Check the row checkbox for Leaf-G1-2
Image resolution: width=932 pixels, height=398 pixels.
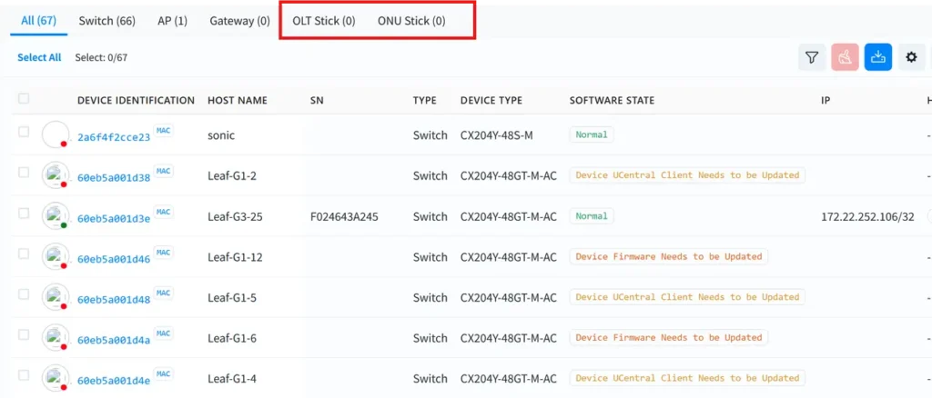click(24, 172)
